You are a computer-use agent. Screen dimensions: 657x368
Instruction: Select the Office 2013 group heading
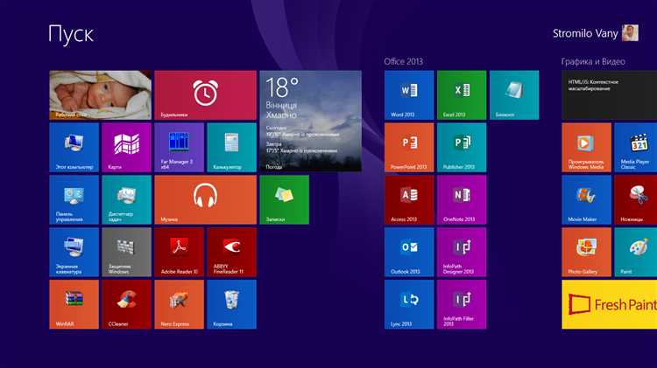coord(404,61)
